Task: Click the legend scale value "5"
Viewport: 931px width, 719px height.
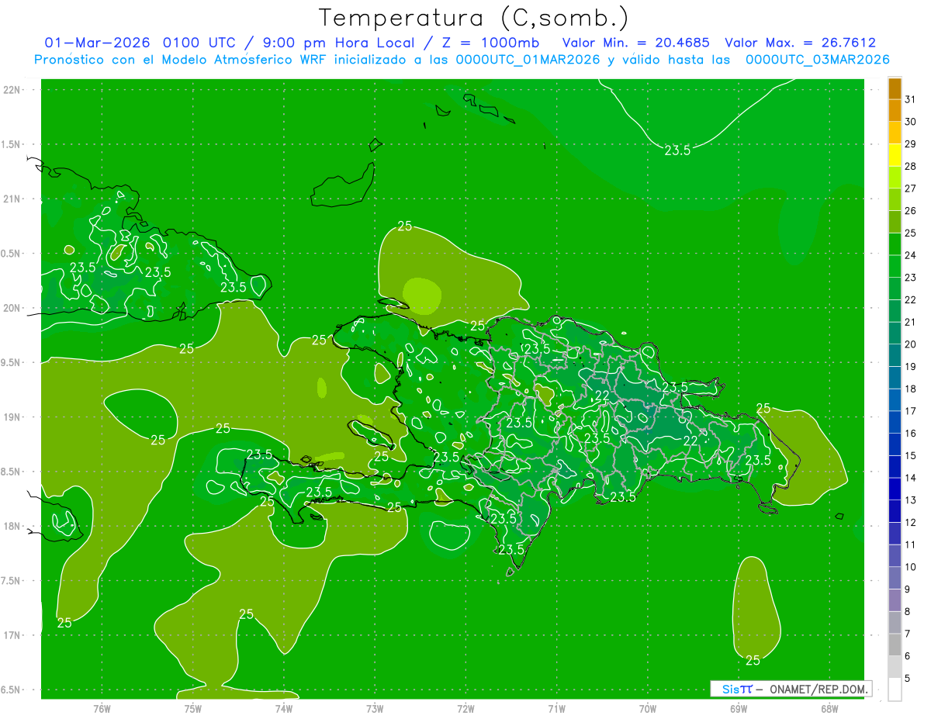Action: (909, 679)
